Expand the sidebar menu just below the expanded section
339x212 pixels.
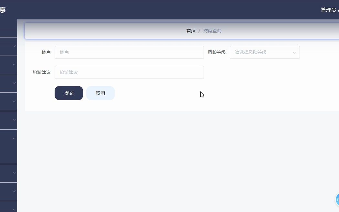click(14, 173)
